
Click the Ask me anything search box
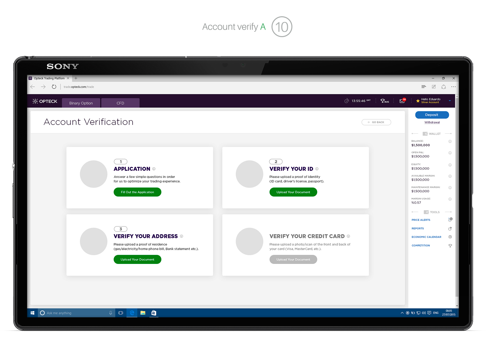coord(77,313)
